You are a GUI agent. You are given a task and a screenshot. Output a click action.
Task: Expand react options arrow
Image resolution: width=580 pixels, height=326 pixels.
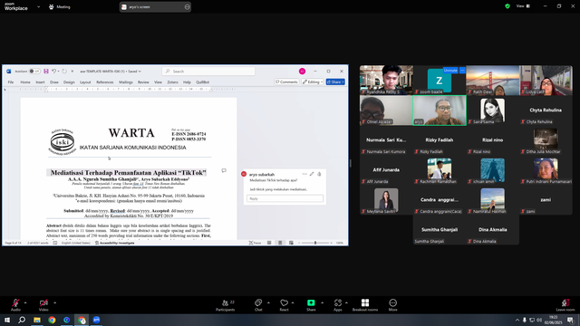tap(293, 302)
